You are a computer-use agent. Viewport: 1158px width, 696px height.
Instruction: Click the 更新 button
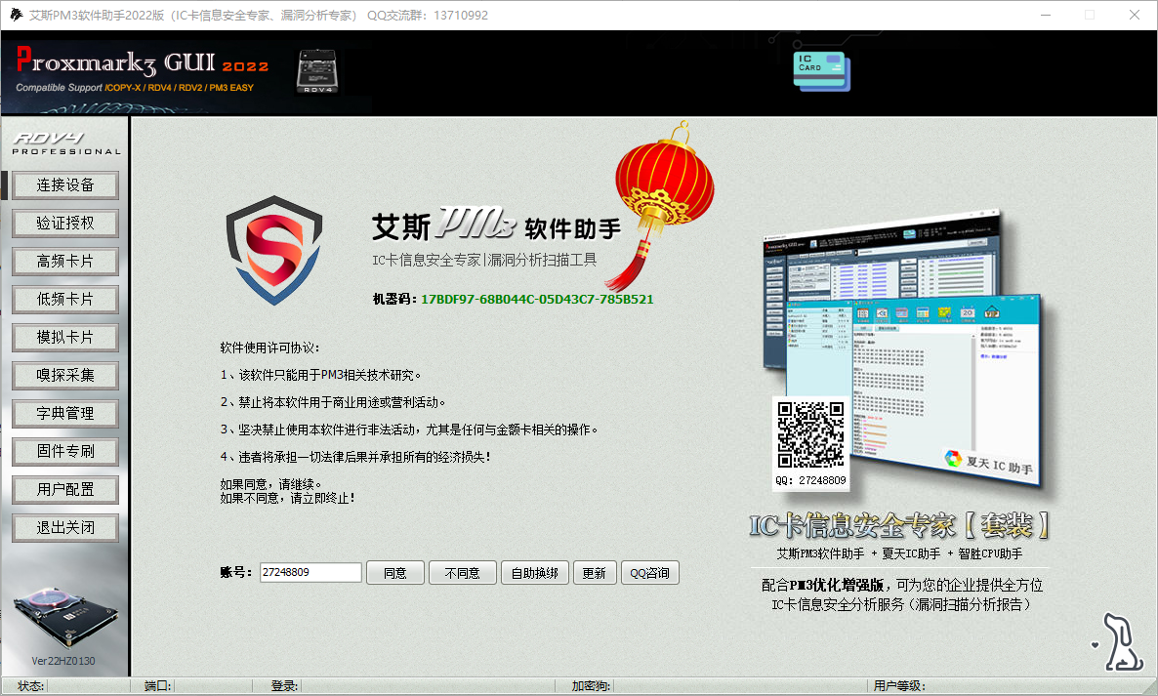595,573
